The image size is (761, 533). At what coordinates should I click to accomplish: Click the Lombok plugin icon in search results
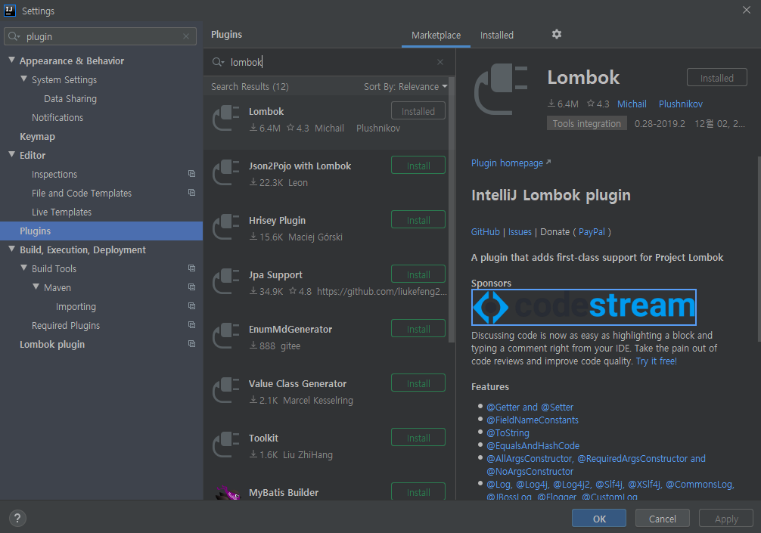pyautogui.click(x=225, y=117)
